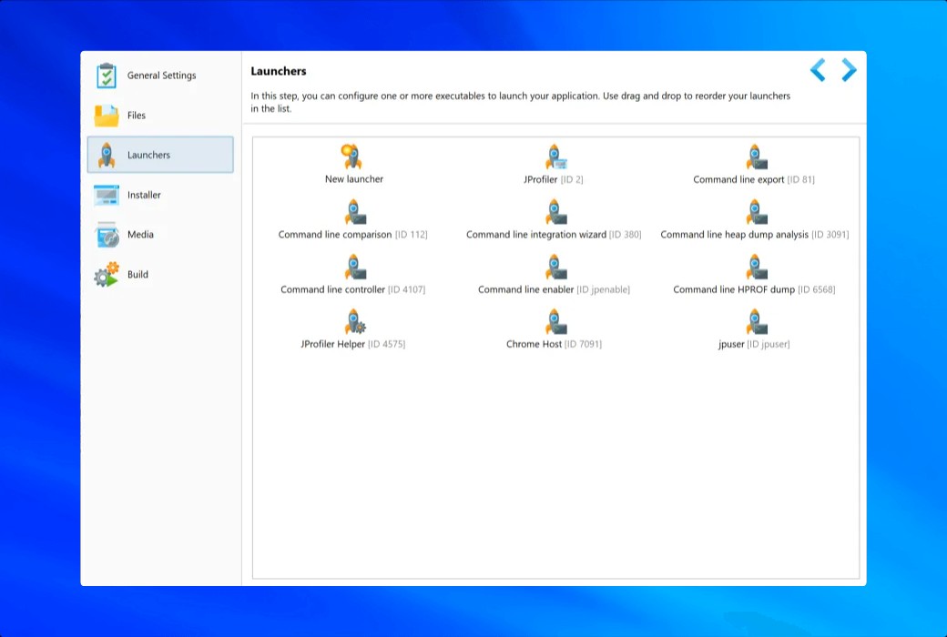
Task: Switch to the Launchers section
Action: coord(160,155)
